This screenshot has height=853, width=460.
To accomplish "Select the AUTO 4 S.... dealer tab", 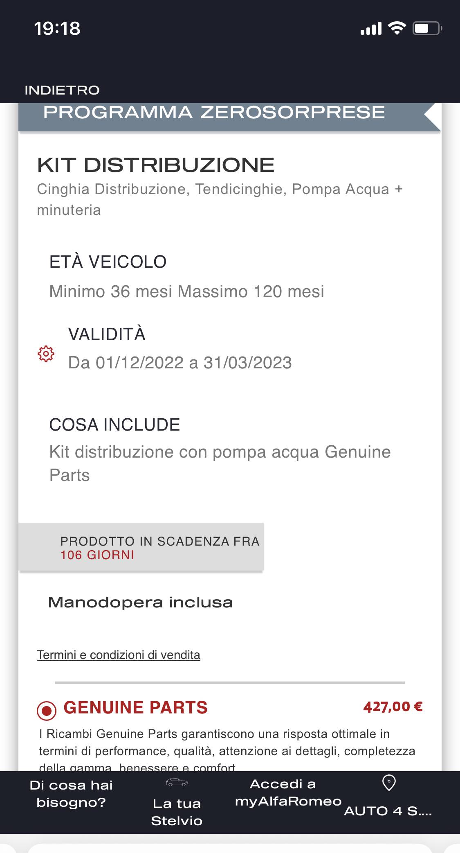I will click(388, 811).
